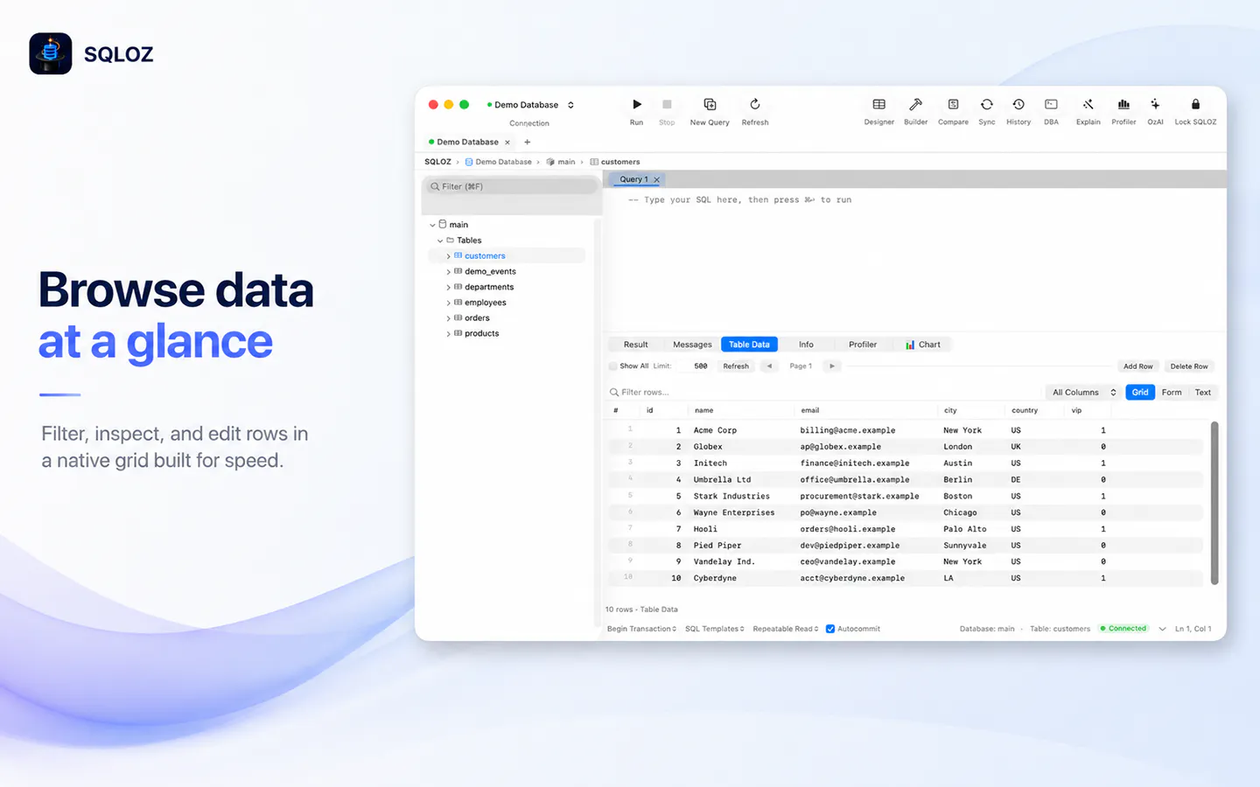1260x787 pixels.
Task: Click the table data vertical scrollbar
Action: coord(1214,503)
